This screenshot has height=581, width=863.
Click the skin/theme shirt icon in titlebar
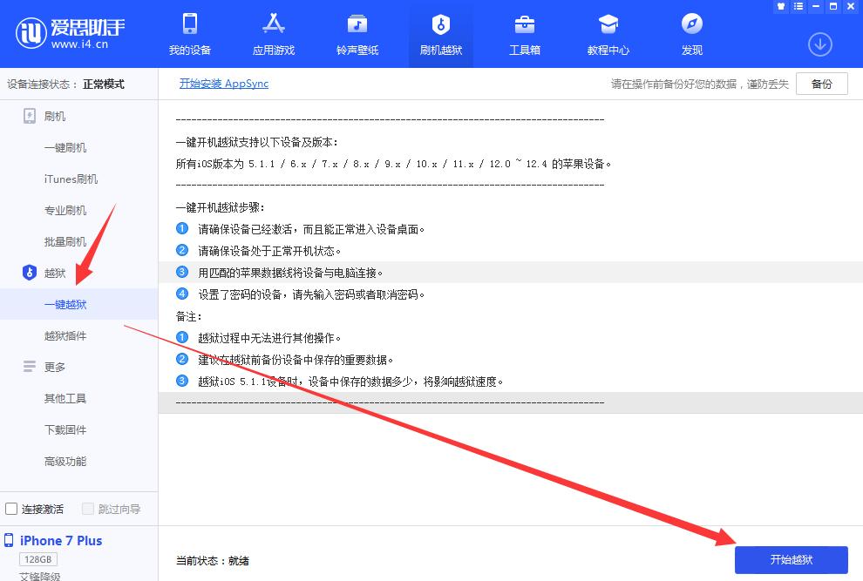tap(781, 7)
